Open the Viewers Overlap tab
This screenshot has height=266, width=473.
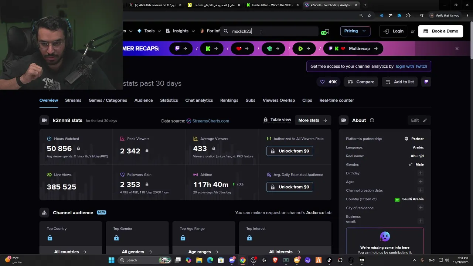pos(279,100)
